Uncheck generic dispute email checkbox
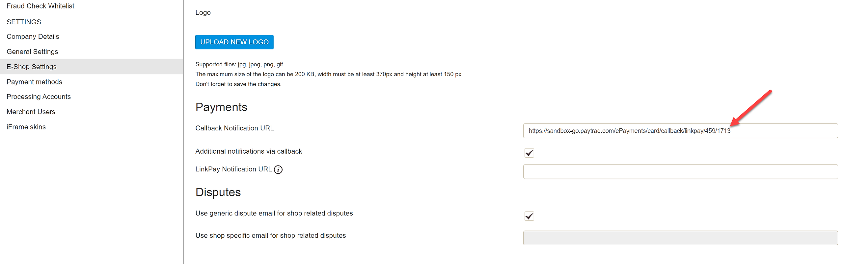Image resolution: width=843 pixels, height=264 pixels. (529, 216)
